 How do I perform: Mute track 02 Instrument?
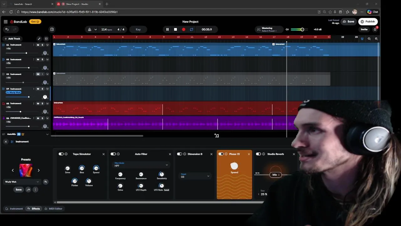[38, 59]
